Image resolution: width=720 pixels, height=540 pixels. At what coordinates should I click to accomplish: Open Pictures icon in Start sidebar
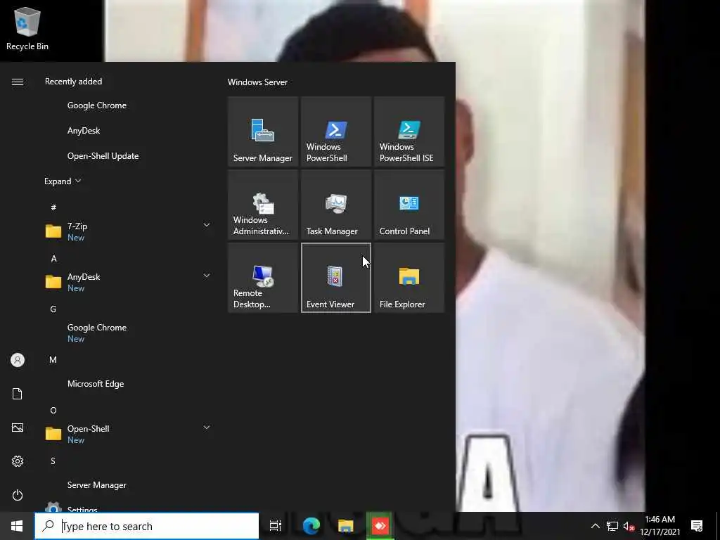coord(18,427)
